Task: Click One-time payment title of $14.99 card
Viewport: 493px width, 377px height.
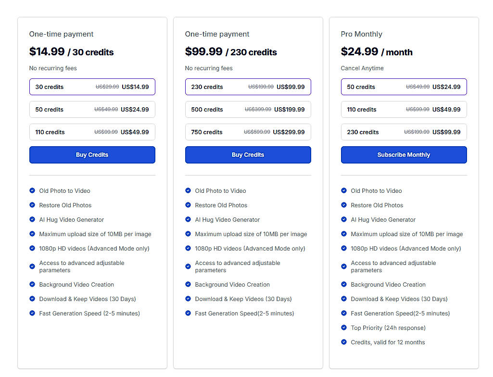Action: click(61, 34)
